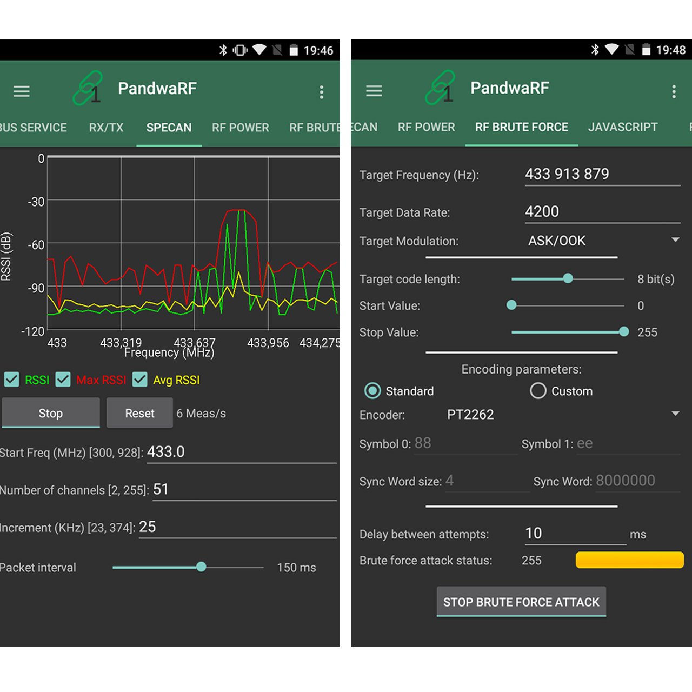The width and height of the screenshot is (692, 692).
Task: Open the navigation drawer on SPECAN screen
Action: (21, 91)
